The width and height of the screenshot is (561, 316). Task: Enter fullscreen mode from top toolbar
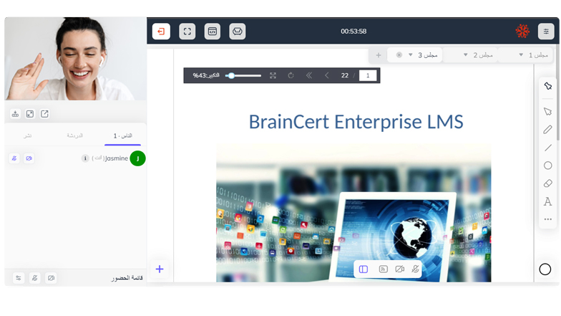tap(187, 32)
